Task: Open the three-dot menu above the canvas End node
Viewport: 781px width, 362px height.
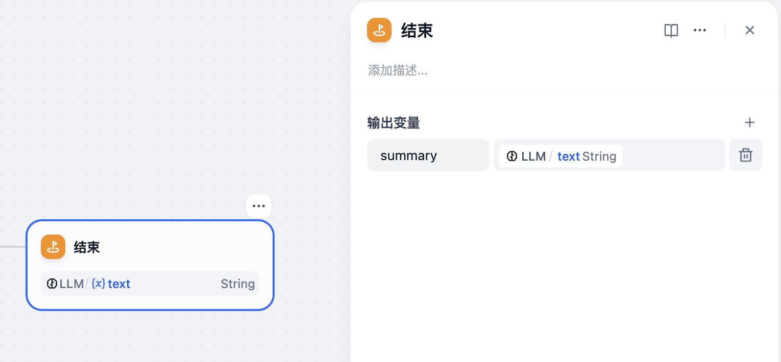Action: 258,205
